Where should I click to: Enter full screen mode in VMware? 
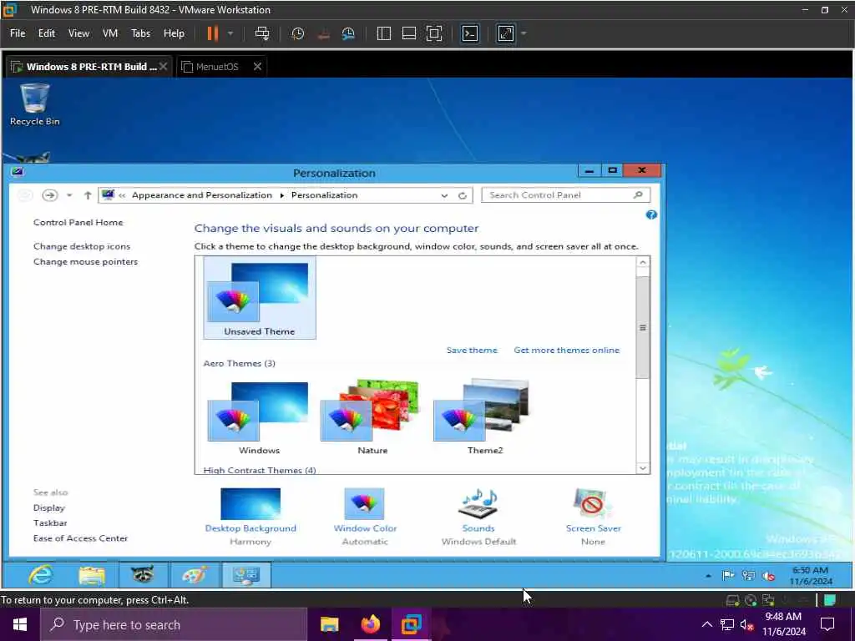(434, 33)
